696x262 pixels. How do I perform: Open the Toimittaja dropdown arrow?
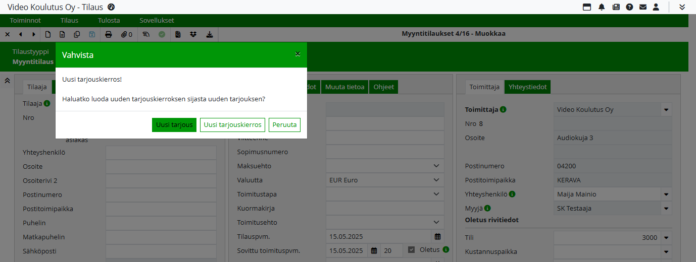click(666, 110)
